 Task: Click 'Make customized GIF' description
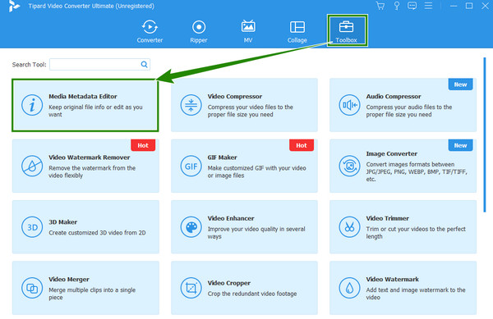click(x=256, y=171)
